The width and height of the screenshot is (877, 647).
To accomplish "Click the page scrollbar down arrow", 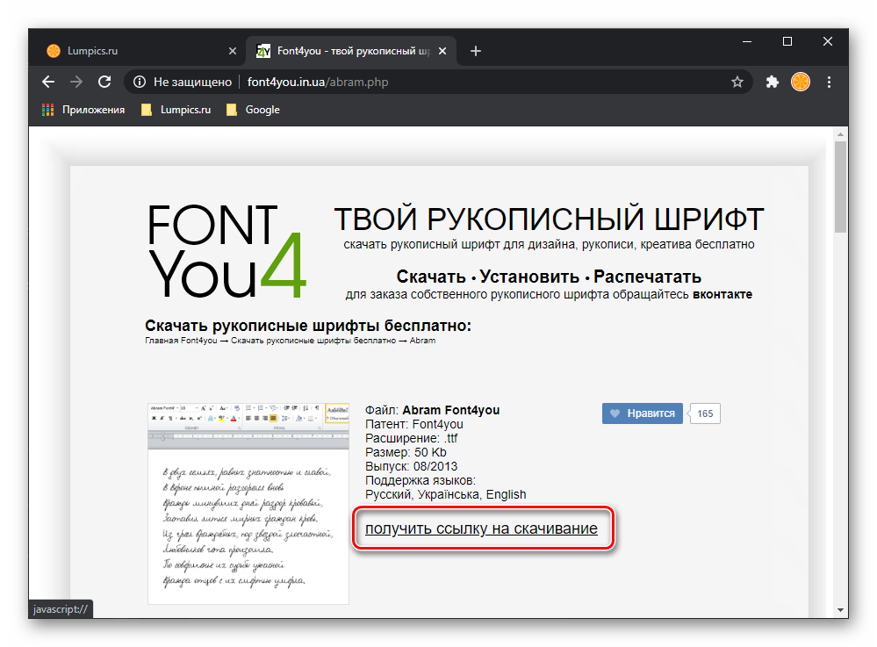I will (x=840, y=610).
